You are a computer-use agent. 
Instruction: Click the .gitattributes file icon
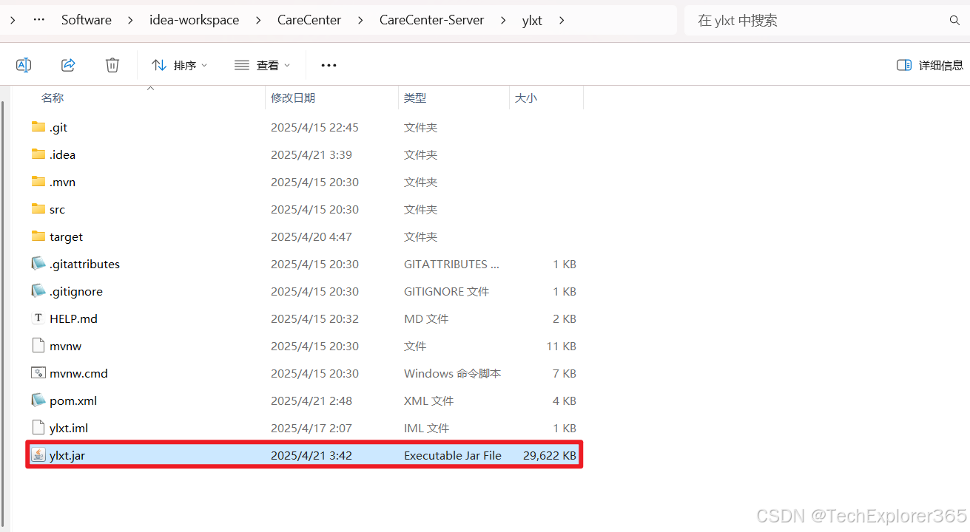click(x=38, y=264)
